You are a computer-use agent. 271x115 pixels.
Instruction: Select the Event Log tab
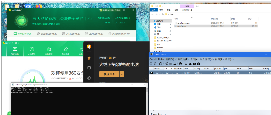pyautogui.click(x=158, y=114)
